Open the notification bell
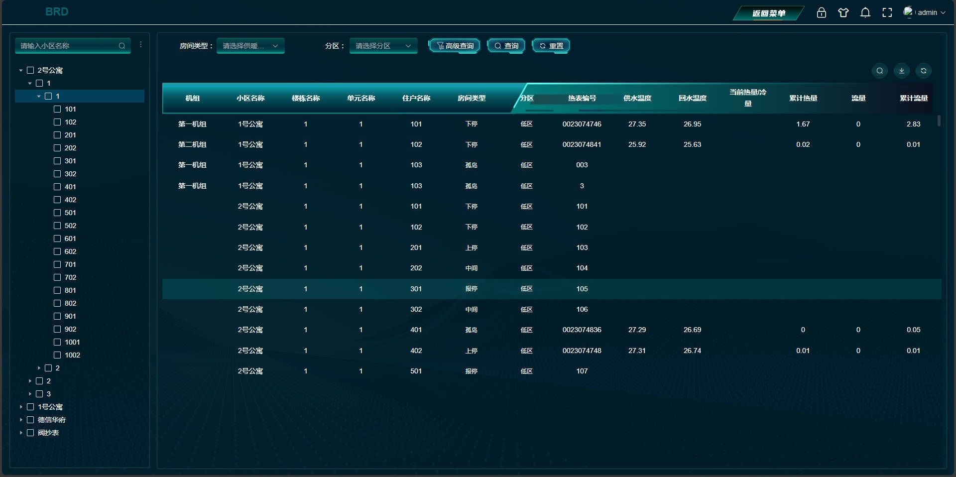Image resolution: width=956 pixels, height=477 pixels. point(865,12)
